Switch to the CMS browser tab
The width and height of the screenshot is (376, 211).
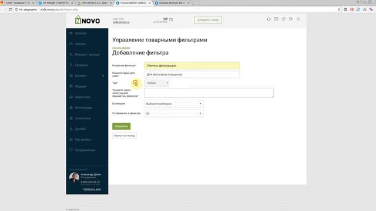(94, 3)
